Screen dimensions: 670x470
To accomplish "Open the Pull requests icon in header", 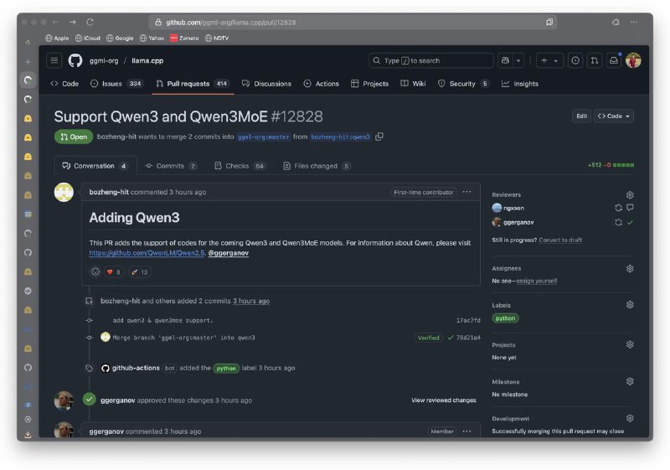I will (x=595, y=60).
